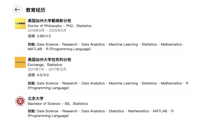Click the 2019年9月 – 2025年6月 date range

[x=47, y=31]
